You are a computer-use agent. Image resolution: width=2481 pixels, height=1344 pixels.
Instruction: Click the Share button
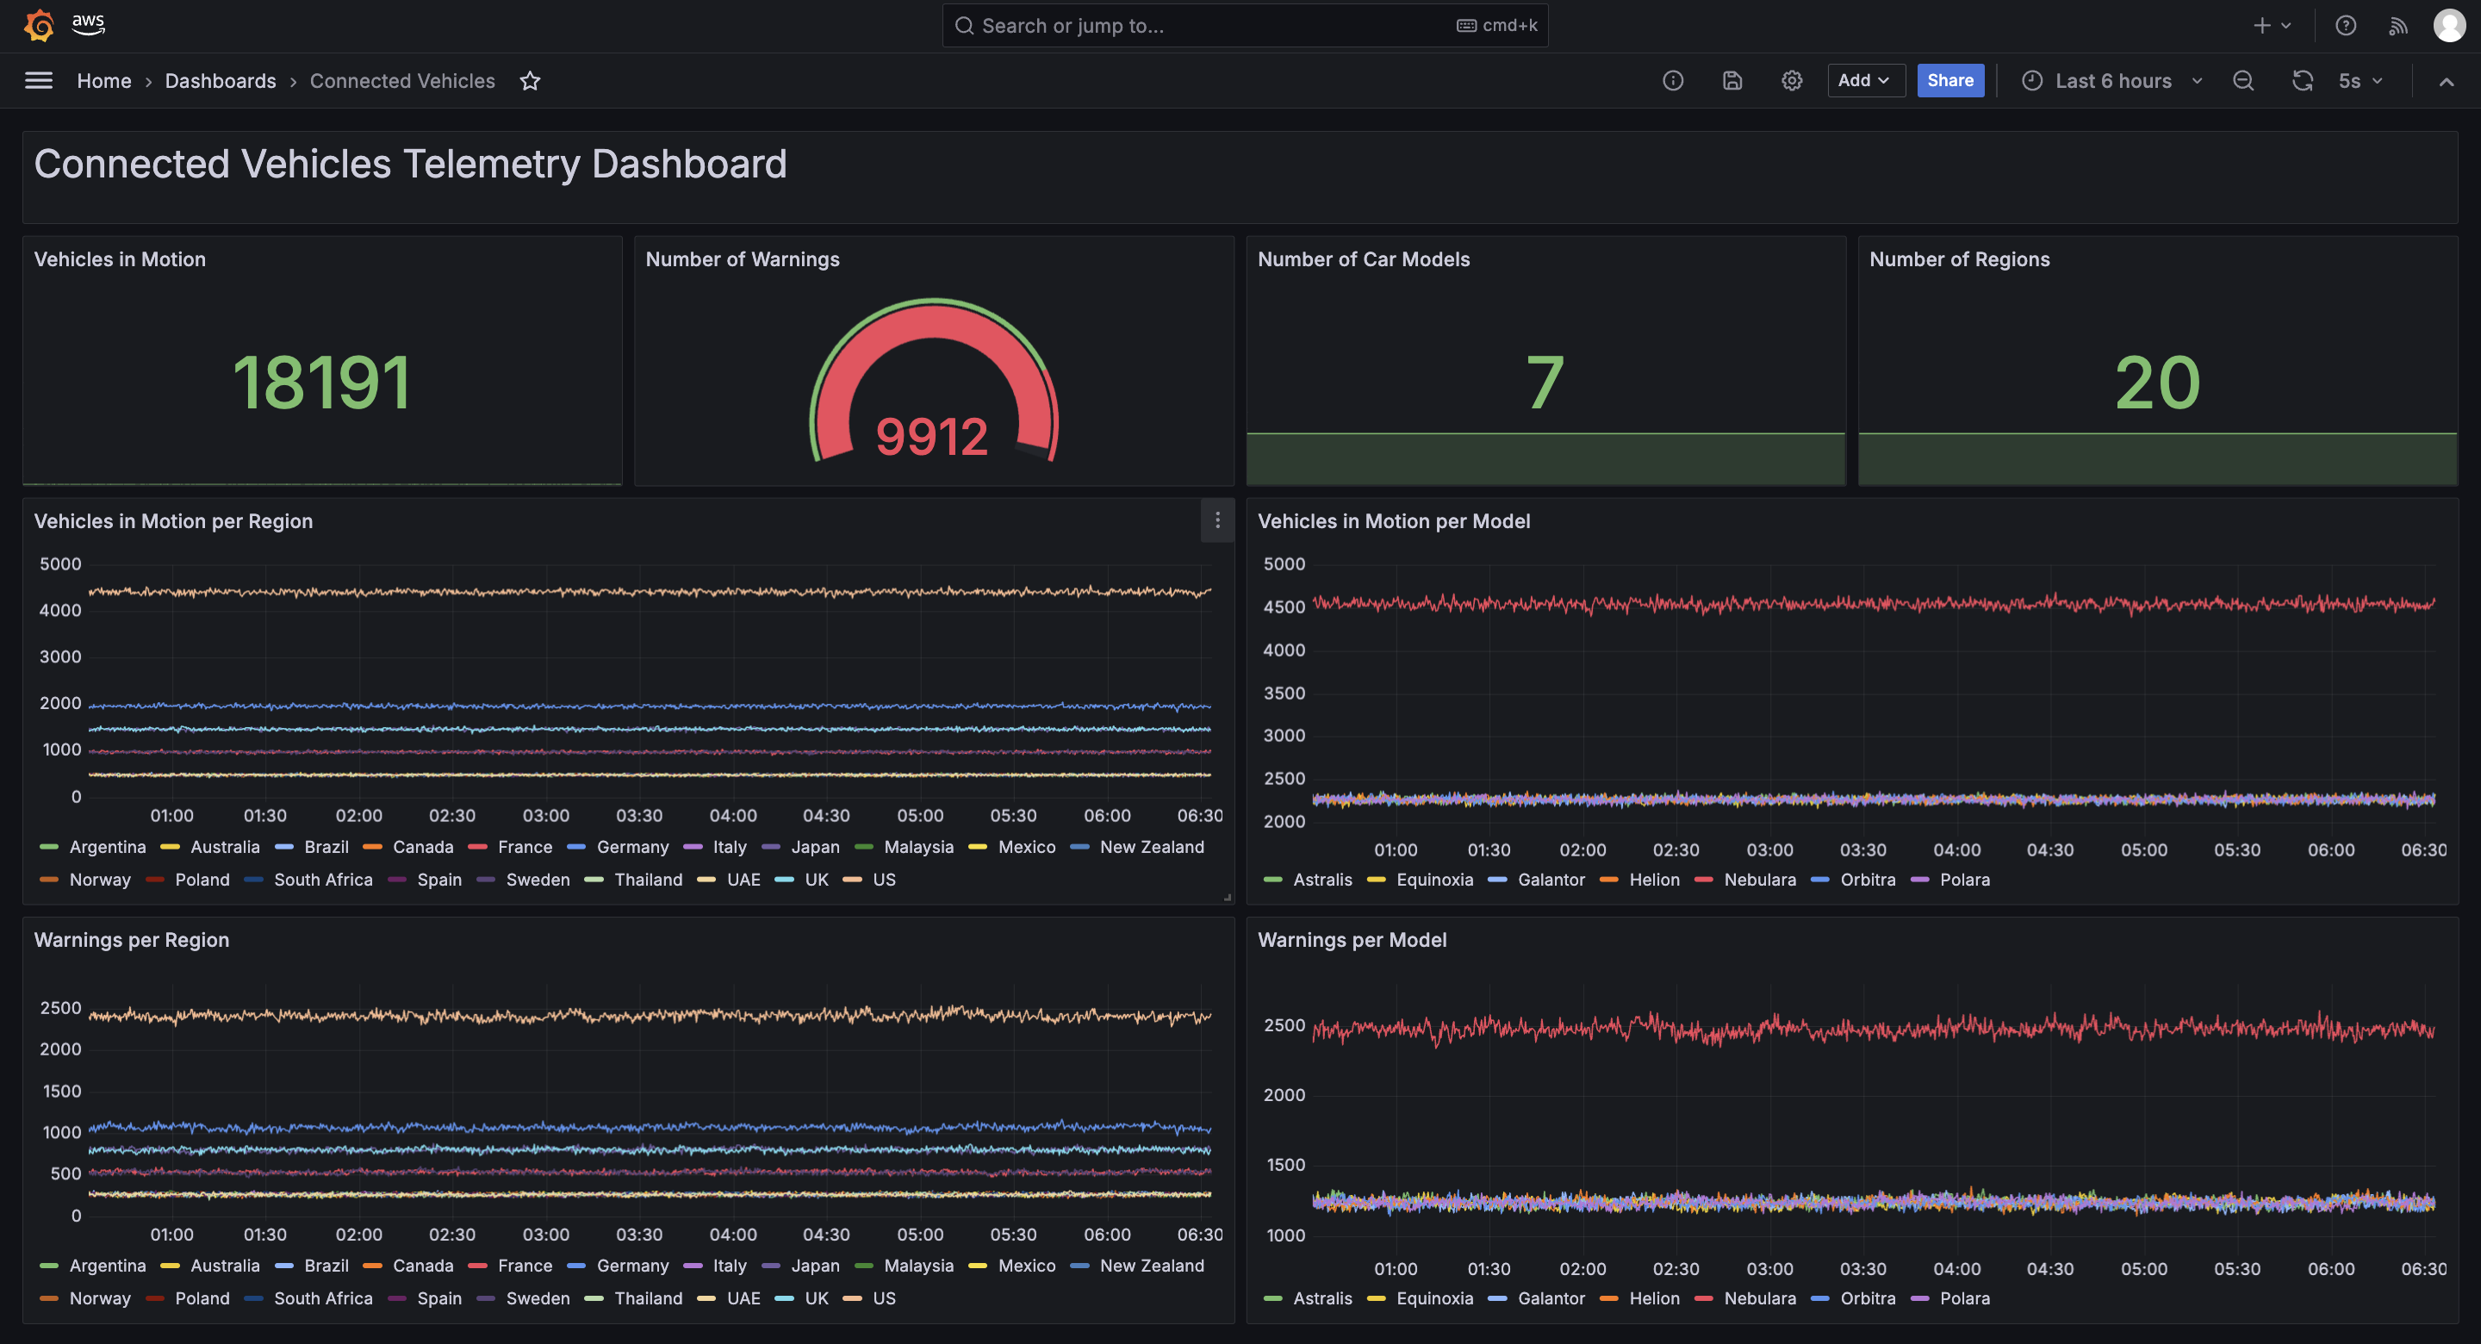[1950, 80]
